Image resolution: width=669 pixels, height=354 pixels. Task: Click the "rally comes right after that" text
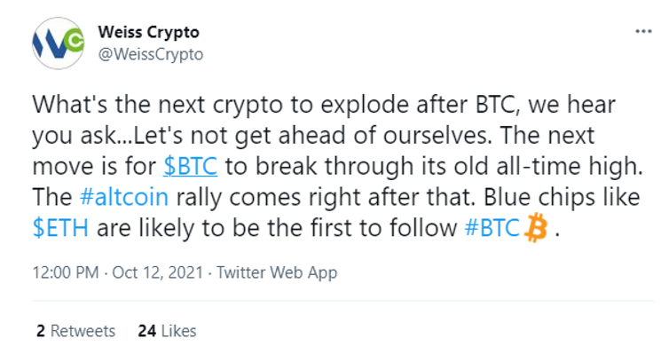pyautogui.click(x=326, y=197)
